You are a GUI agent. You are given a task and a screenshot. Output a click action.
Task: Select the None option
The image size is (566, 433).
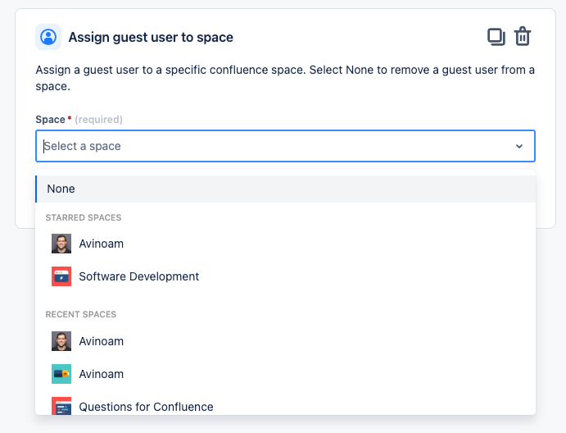[x=61, y=189]
